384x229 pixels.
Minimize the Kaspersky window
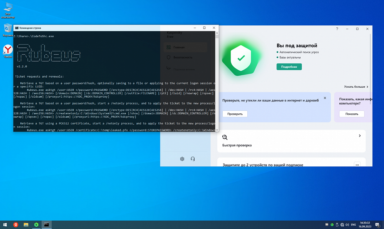[x=347, y=29]
